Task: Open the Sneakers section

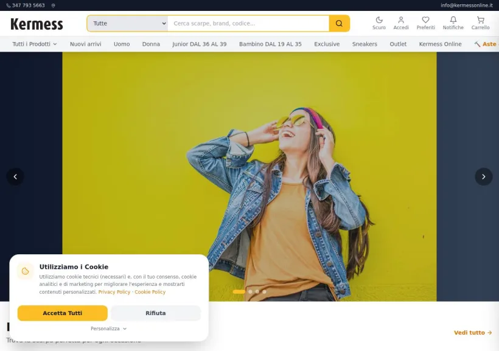Action: click(365, 44)
